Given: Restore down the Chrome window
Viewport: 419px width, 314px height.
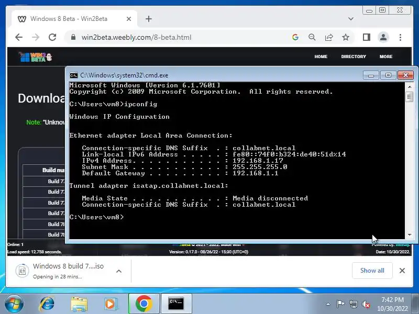Looking at the screenshot, I should click(382, 10).
